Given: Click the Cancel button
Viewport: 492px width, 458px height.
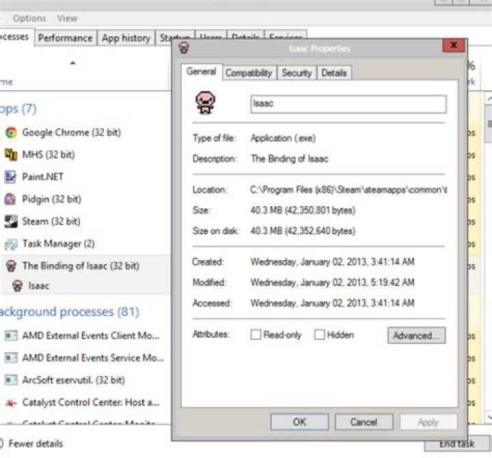Looking at the screenshot, I should (x=364, y=422).
